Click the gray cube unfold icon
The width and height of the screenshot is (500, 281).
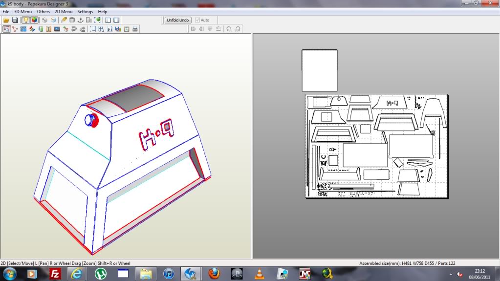point(44,20)
